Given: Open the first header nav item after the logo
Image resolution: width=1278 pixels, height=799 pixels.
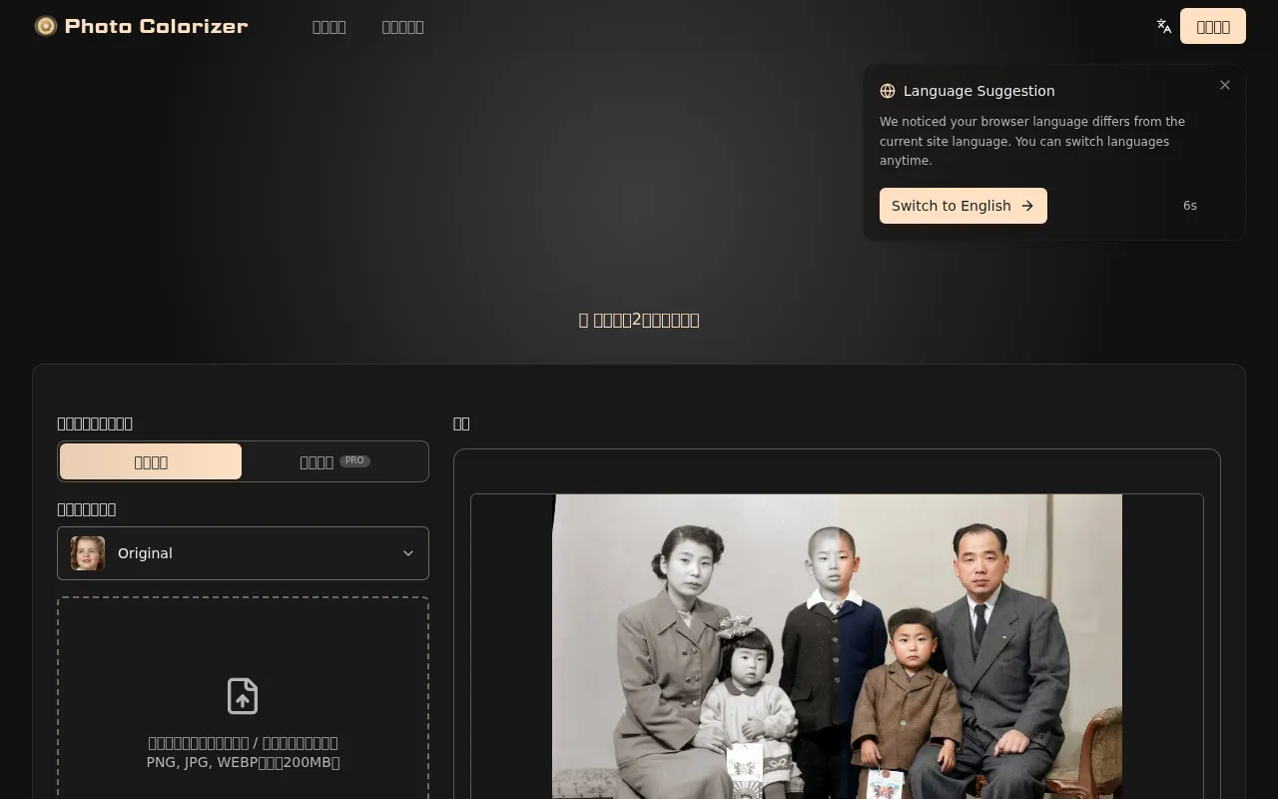Looking at the screenshot, I should tap(329, 27).
